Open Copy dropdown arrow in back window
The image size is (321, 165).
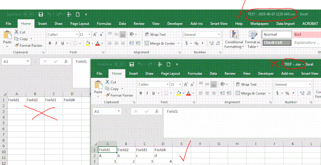(31, 39)
